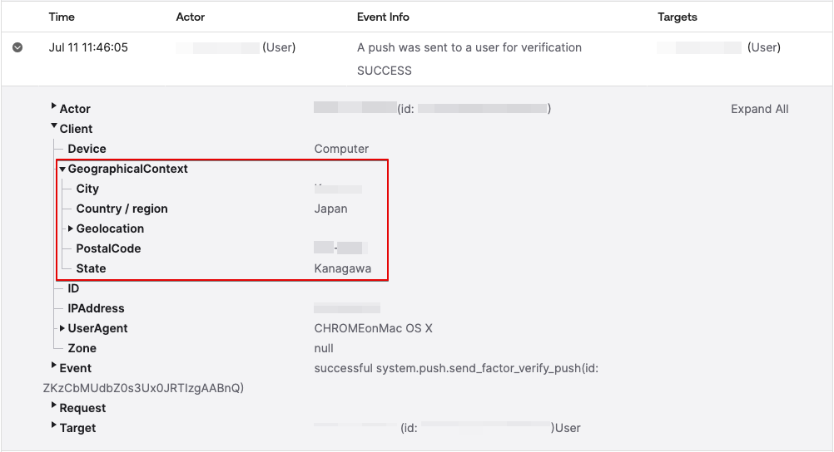834x452 pixels.
Task: Click the State value Kanagawa
Action: pyautogui.click(x=342, y=268)
